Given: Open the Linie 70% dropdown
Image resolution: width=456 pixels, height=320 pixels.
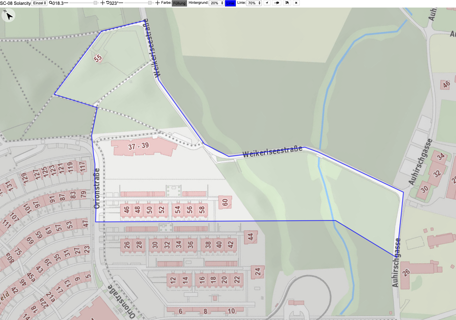Looking at the screenshot, I should coord(254,3).
